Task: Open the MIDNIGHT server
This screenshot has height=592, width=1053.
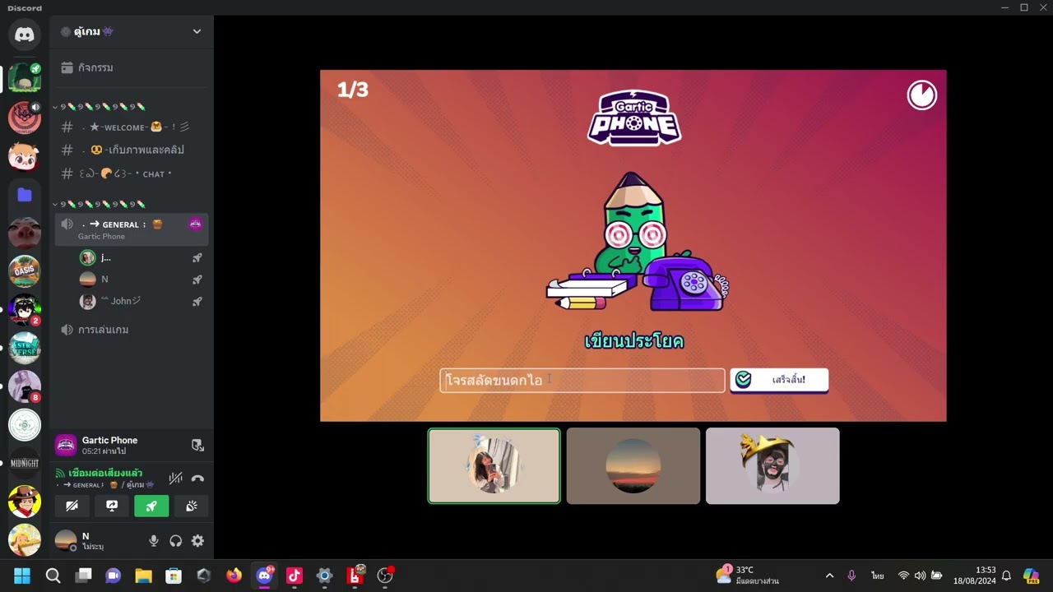Action: 25,463
